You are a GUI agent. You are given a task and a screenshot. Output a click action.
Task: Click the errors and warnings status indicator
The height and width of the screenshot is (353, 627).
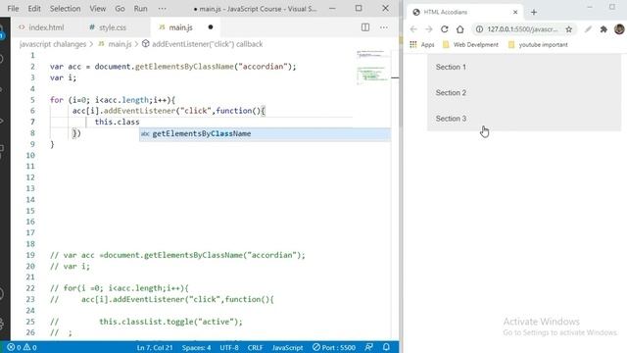pyautogui.click(x=22, y=347)
